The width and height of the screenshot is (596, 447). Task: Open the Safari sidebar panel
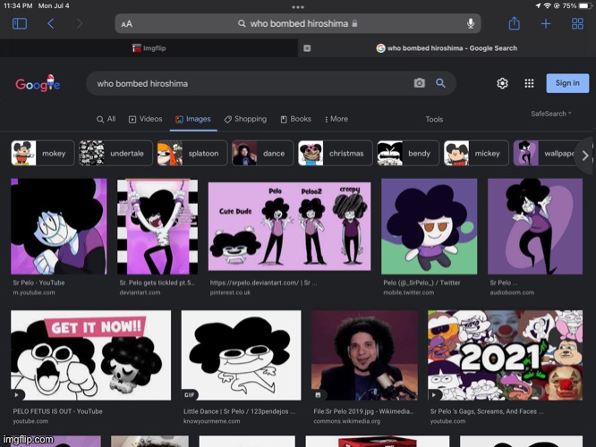tap(20, 23)
